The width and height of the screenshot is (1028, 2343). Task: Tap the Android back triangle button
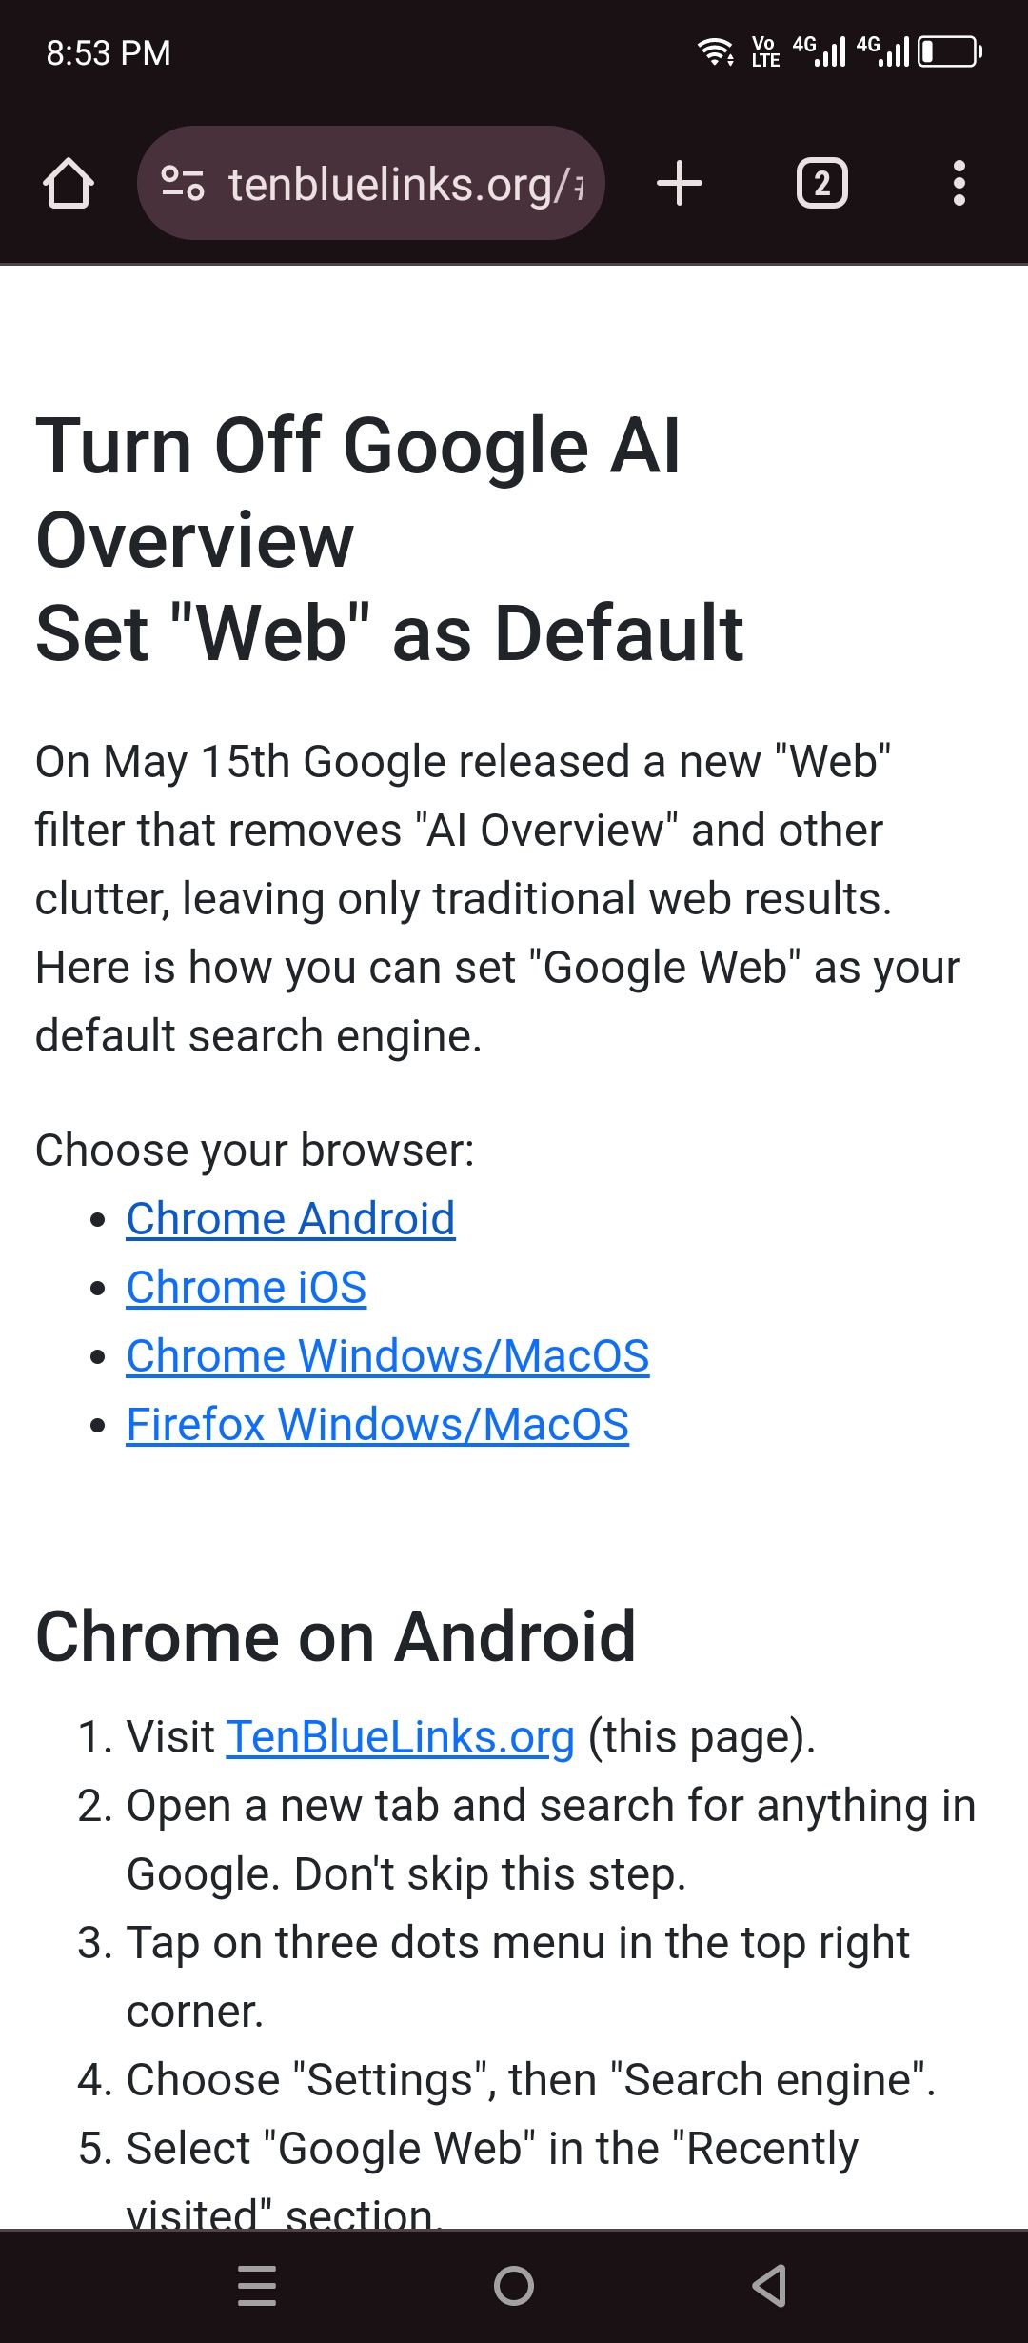pyautogui.click(x=769, y=2286)
